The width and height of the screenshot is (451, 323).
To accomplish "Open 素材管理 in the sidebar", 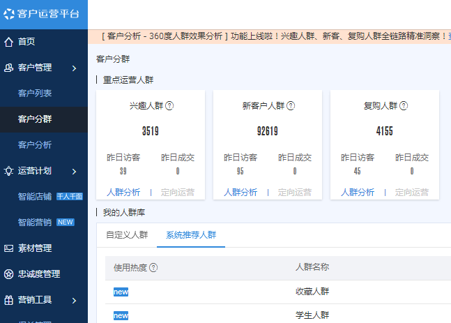I will pos(35,248).
